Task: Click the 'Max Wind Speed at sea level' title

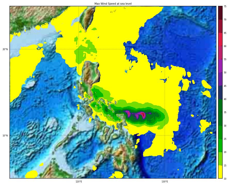Action: pos(113,4)
